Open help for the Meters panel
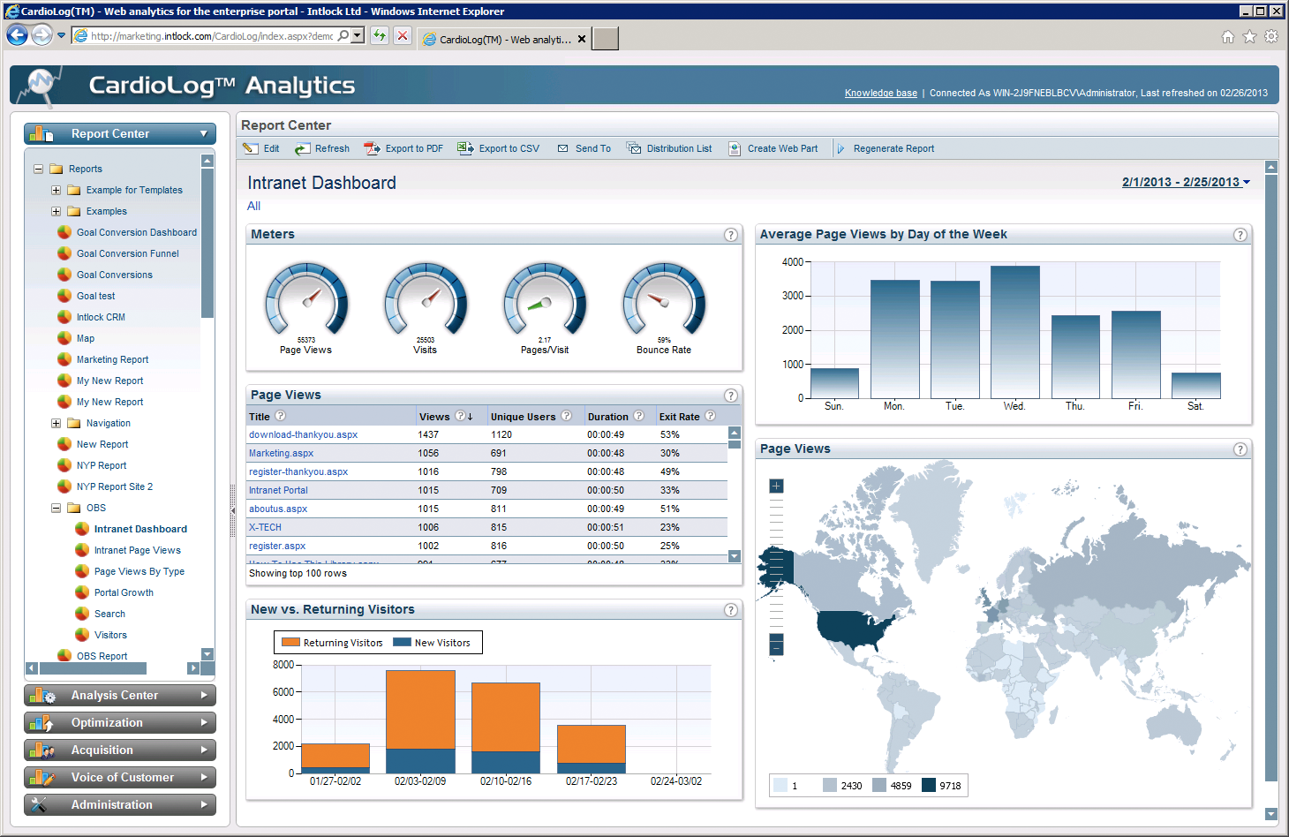1289x837 pixels. point(730,235)
